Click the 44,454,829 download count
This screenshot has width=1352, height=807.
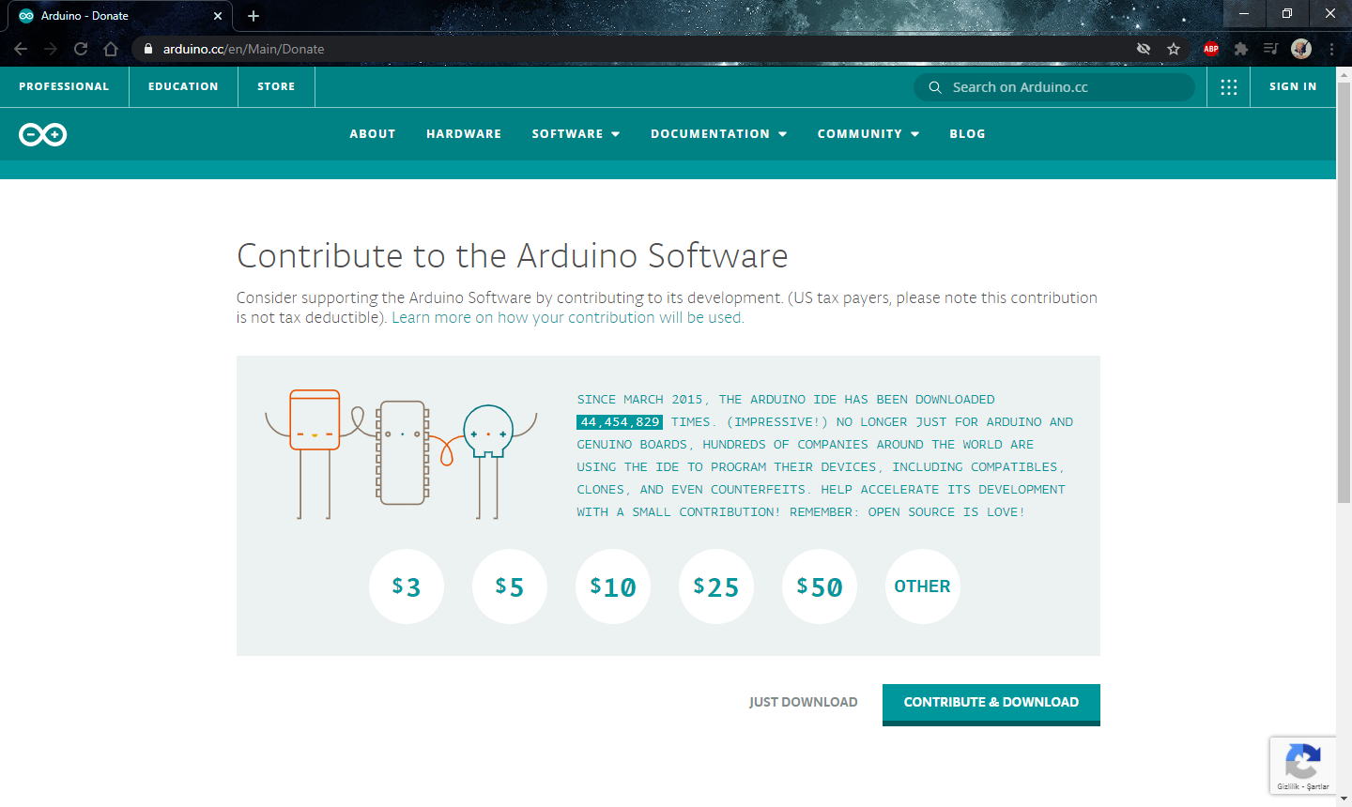620,422
